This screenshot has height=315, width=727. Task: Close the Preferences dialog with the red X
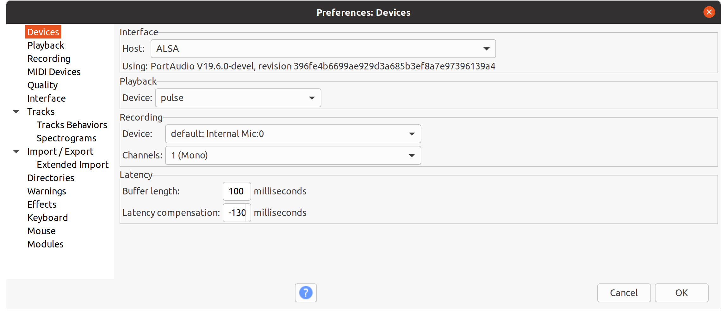[x=709, y=12]
